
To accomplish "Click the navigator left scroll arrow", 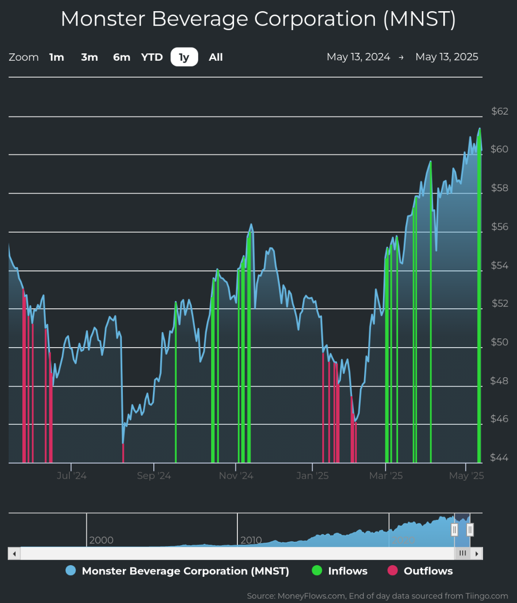I will (x=15, y=553).
